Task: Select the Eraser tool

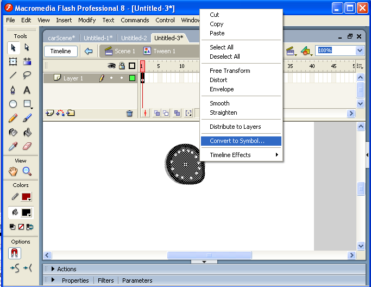Action: [x=27, y=146]
